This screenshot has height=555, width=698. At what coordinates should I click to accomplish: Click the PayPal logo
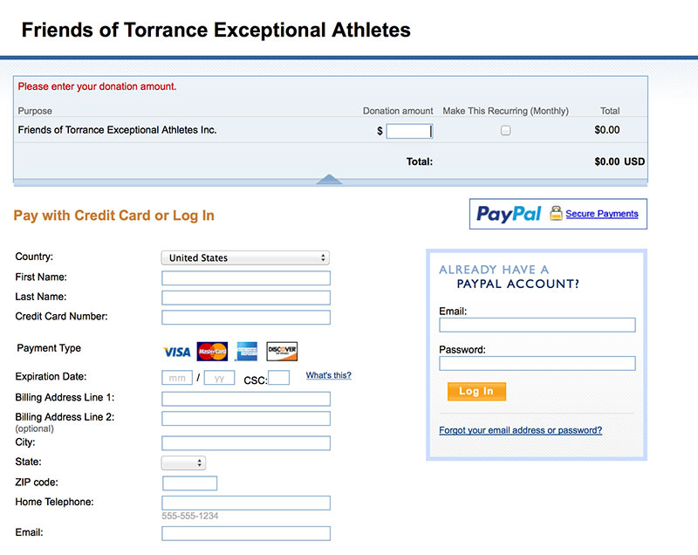(509, 214)
